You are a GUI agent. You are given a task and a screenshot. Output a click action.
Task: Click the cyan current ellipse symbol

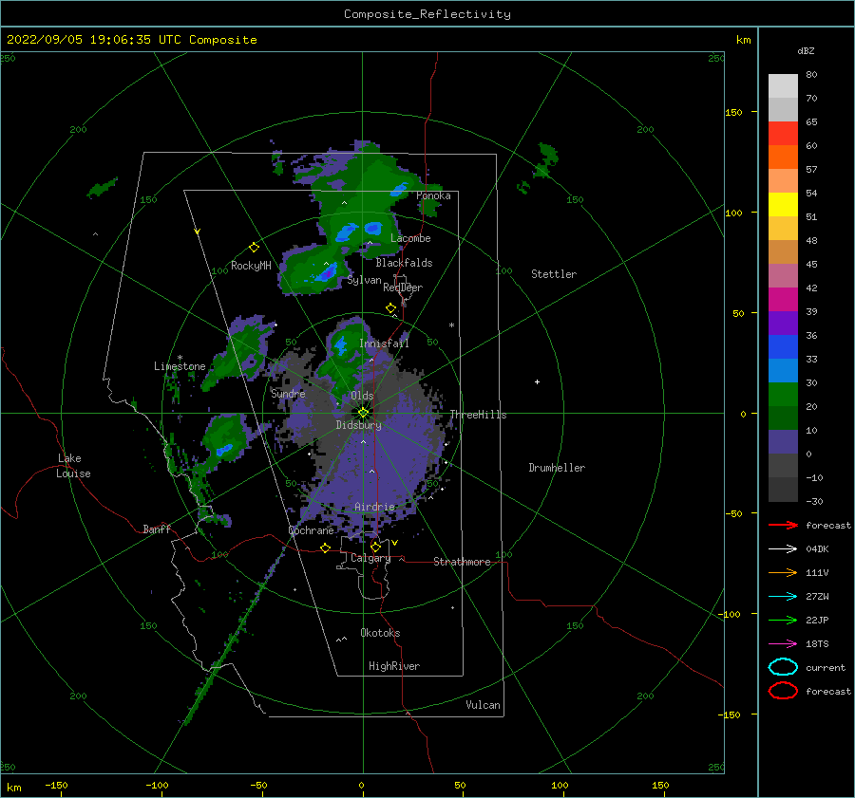click(x=783, y=667)
